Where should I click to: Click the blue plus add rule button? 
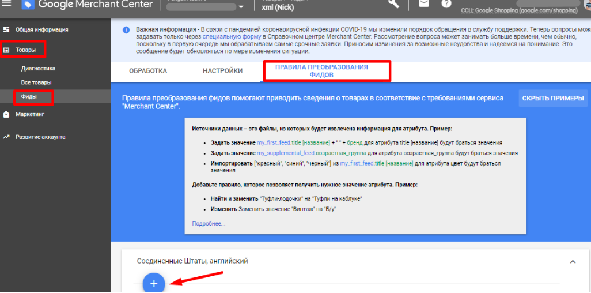154,283
